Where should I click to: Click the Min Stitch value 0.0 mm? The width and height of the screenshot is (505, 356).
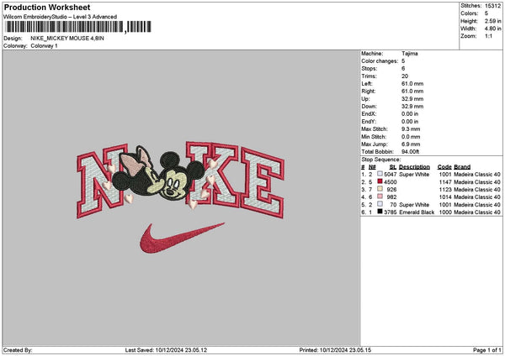click(411, 137)
